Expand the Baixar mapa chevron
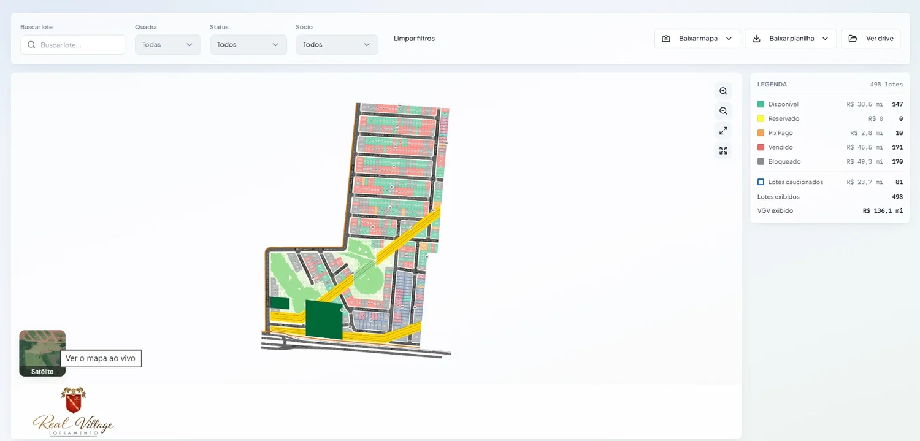The height and width of the screenshot is (441, 920). click(729, 39)
